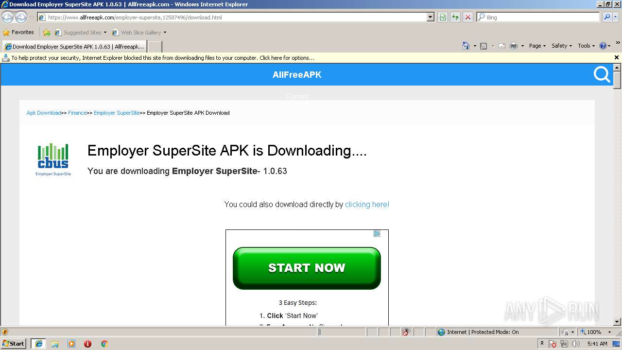Click the Stop loading red X icon

[467, 17]
